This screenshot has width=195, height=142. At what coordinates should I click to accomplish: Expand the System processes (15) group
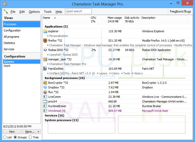coord(61,120)
